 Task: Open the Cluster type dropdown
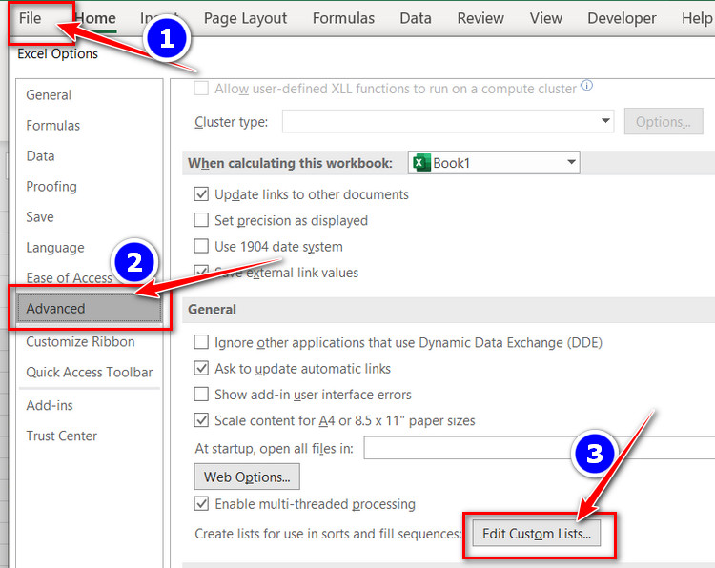(x=448, y=121)
